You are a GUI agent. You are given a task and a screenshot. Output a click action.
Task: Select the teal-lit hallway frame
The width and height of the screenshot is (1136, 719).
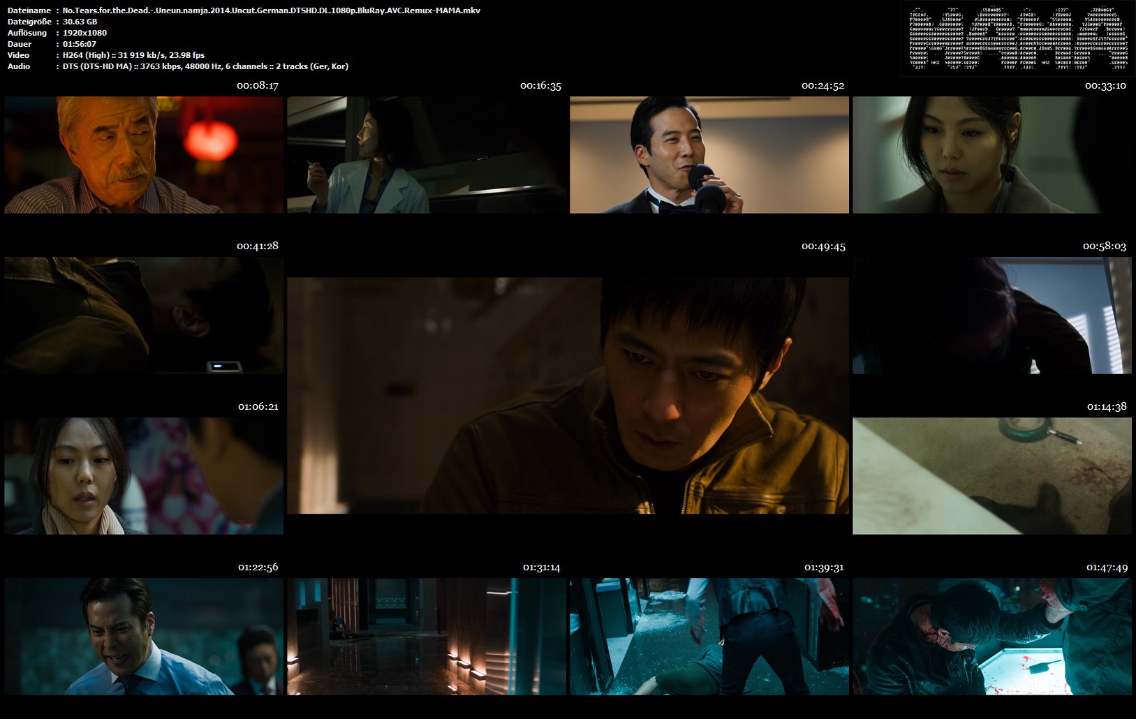[427, 637]
